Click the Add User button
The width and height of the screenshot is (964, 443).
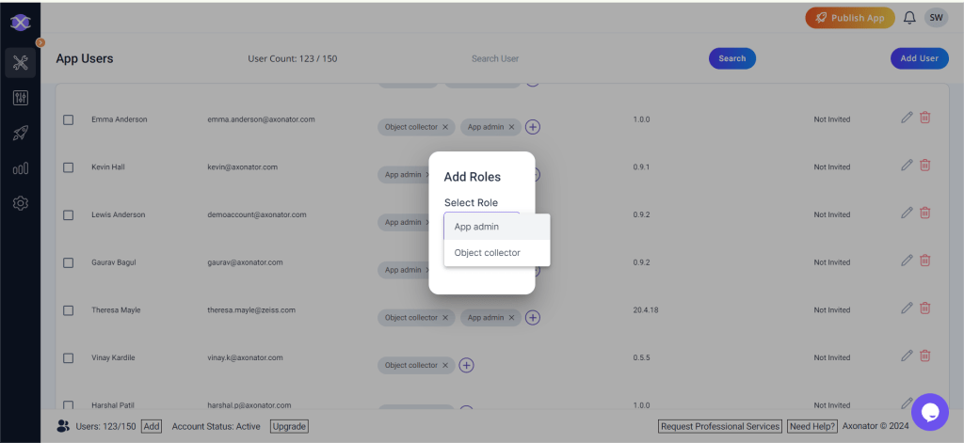pos(919,58)
